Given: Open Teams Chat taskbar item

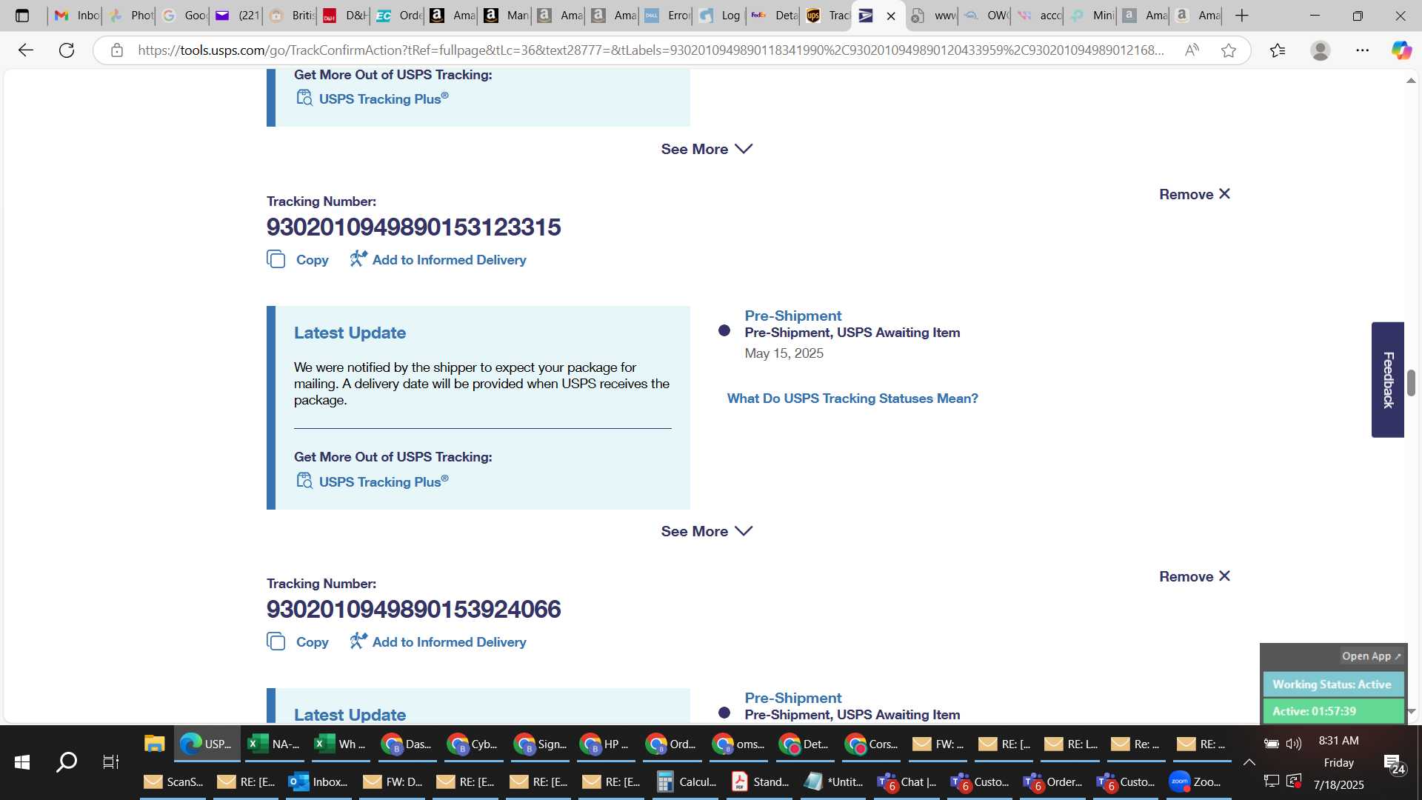Looking at the screenshot, I should pos(907,781).
